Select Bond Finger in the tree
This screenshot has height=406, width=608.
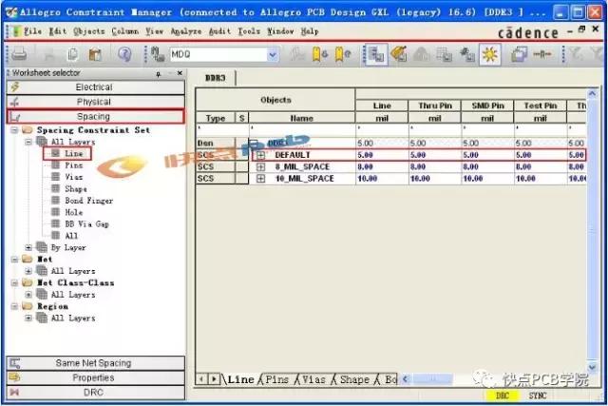click(x=88, y=201)
